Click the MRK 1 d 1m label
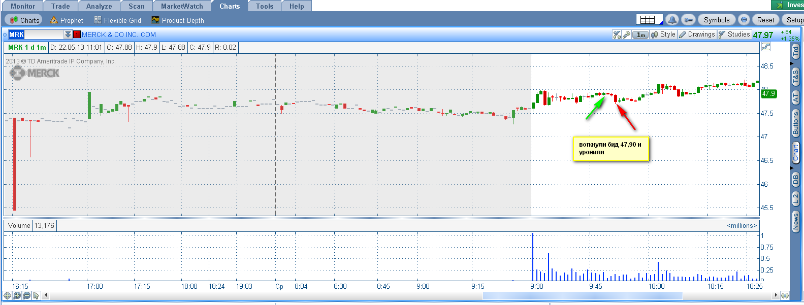This screenshot has width=804, height=305. click(x=27, y=47)
